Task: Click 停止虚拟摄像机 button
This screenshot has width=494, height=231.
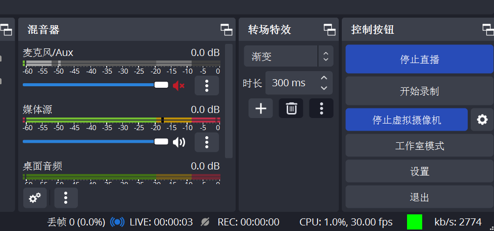Action: (407, 120)
